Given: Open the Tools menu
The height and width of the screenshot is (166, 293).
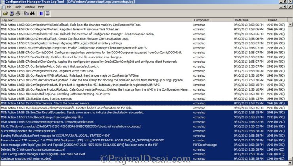Looking at the screenshot, I should click(18, 7).
